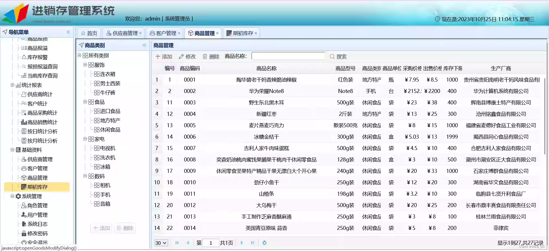Image resolution: width=549 pixels, height=251 pixels.
Task: Open 商品采购统计 in navigation menu
Action: tap(42, 113)
